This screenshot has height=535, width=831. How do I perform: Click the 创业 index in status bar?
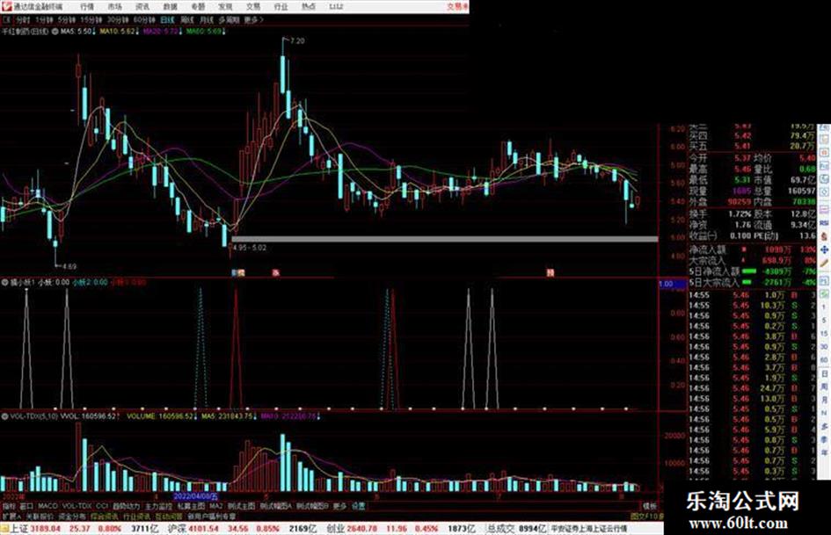point(335,529)
